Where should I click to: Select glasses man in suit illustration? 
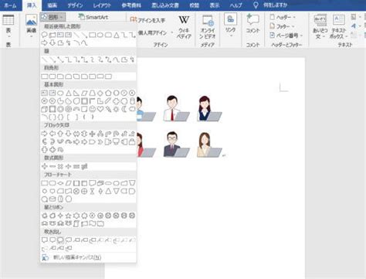click(176, 145)
